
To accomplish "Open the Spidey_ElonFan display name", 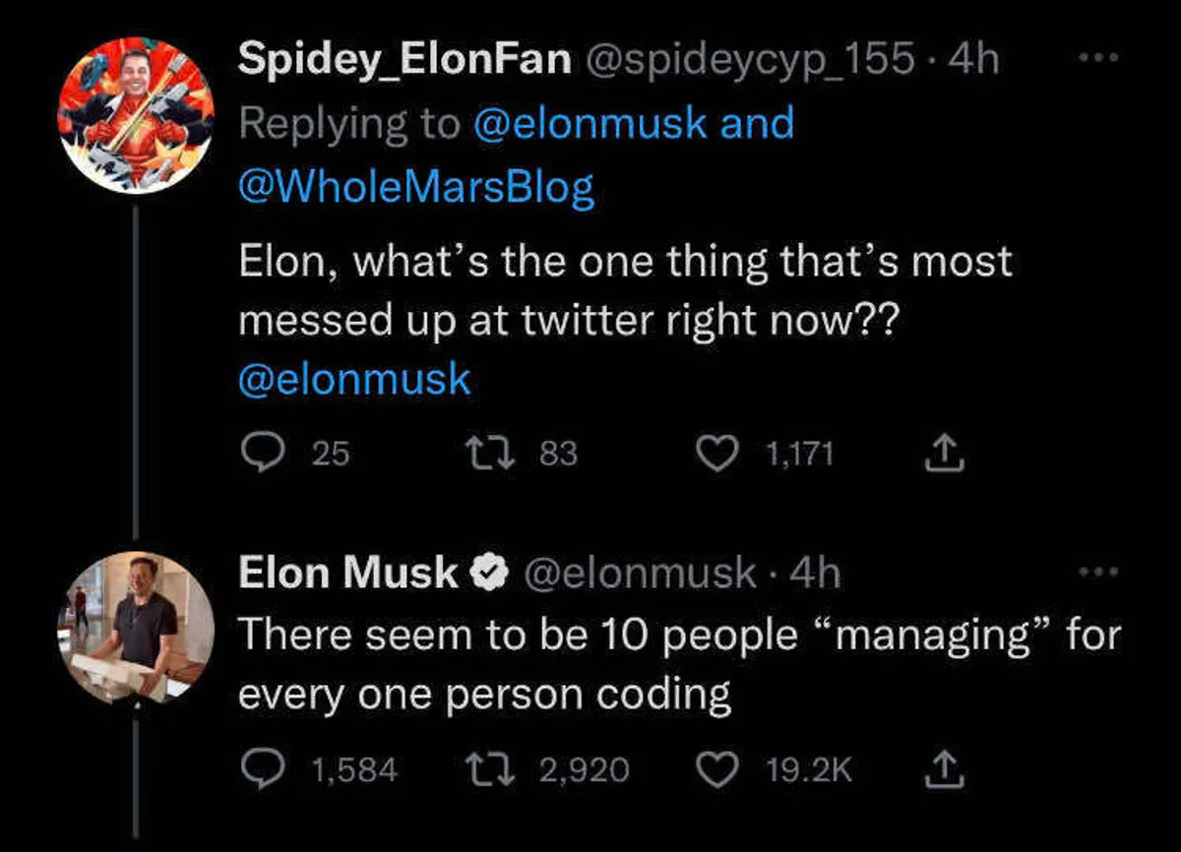I will click(404, 59).
